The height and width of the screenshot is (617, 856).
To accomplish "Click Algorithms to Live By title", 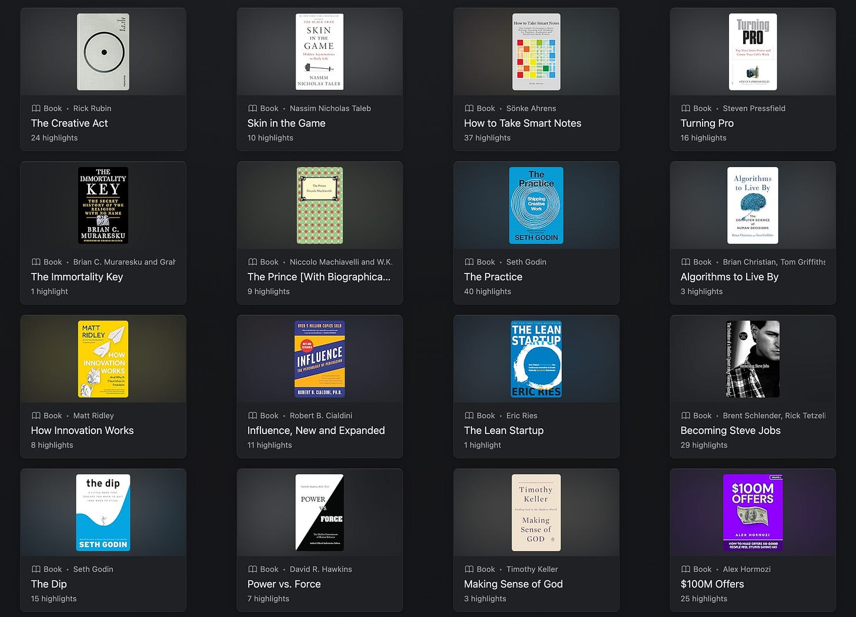I will tap(730, 276).
